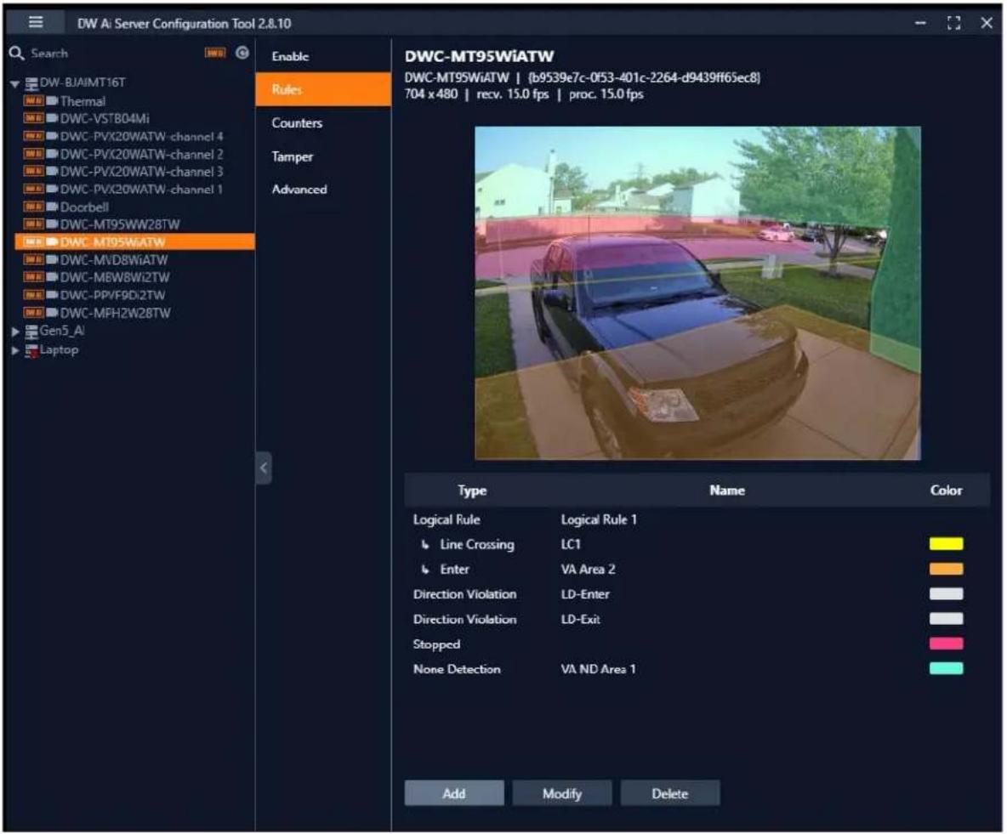Screen dimensions: 1007x834
Task: Select Direction Violation LD-Exit row
Action: tap(697, 619)
